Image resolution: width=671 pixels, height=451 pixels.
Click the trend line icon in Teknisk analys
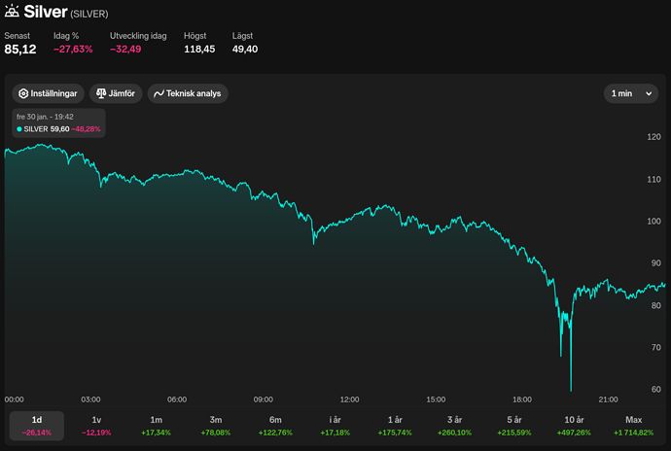coord(159,93)
